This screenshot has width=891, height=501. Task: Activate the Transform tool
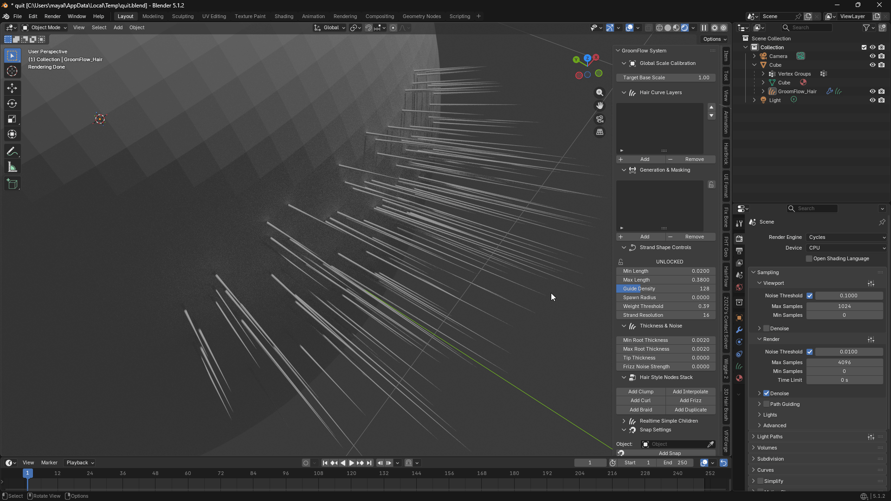[13, 135]
